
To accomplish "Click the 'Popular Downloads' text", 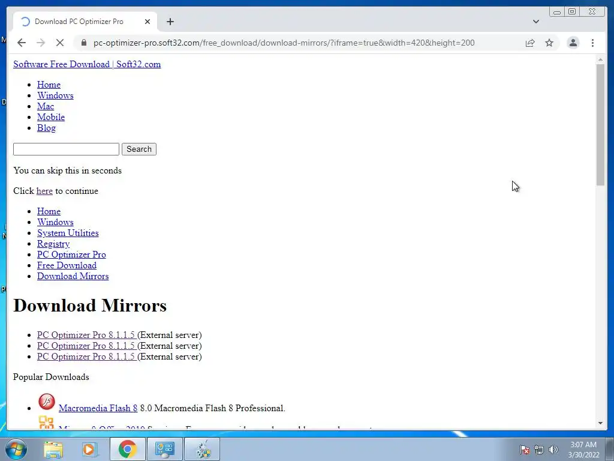I will tap(52, 377).
